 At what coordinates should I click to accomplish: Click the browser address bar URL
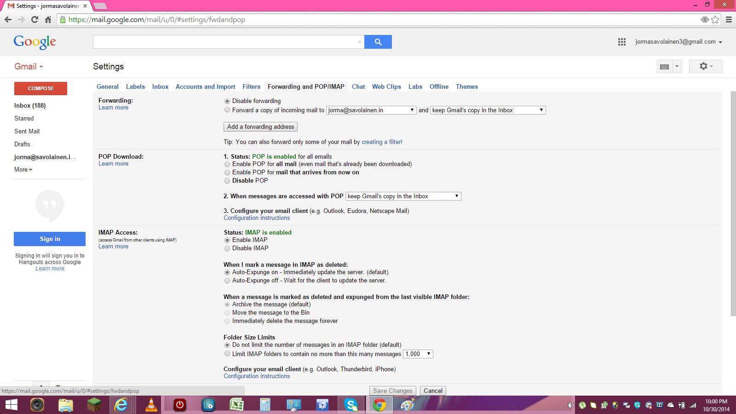tap(157, 20)
